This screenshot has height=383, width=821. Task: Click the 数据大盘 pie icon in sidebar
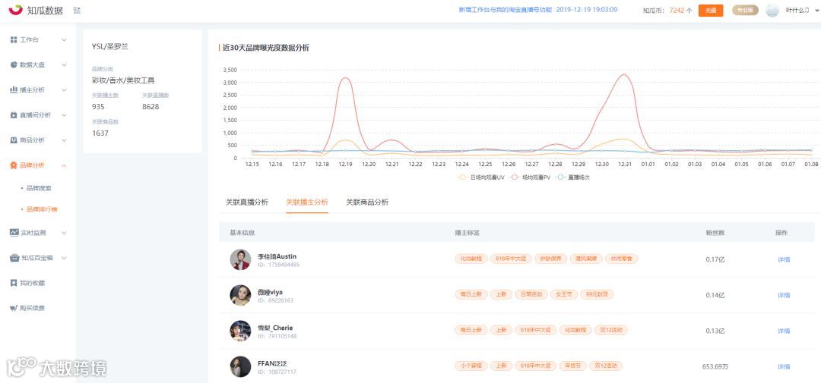click(x=14, y=64)
